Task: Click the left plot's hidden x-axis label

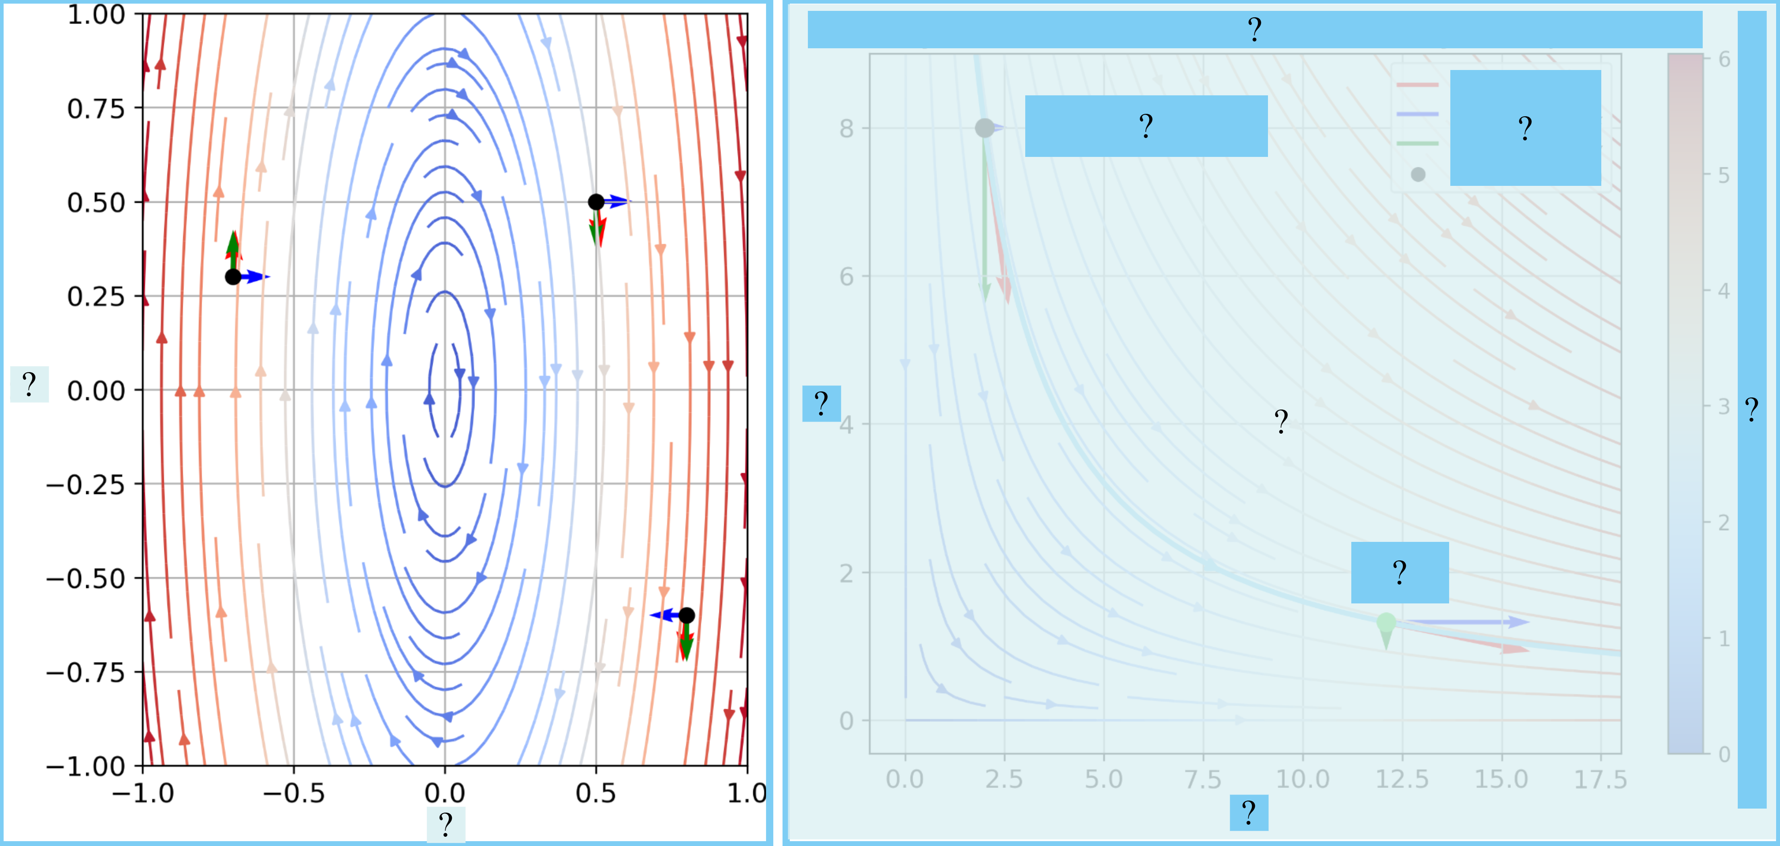Action: pos(446,824)
